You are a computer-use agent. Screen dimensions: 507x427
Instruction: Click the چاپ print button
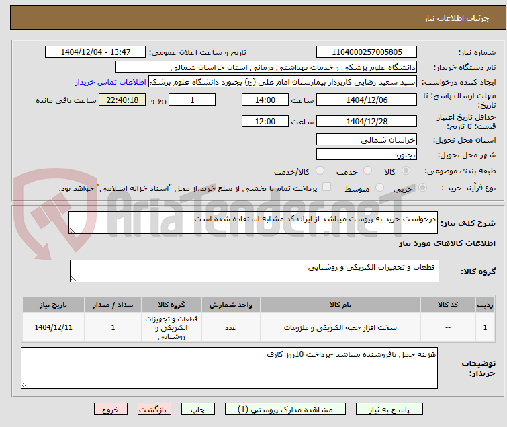tap(197, 410)
